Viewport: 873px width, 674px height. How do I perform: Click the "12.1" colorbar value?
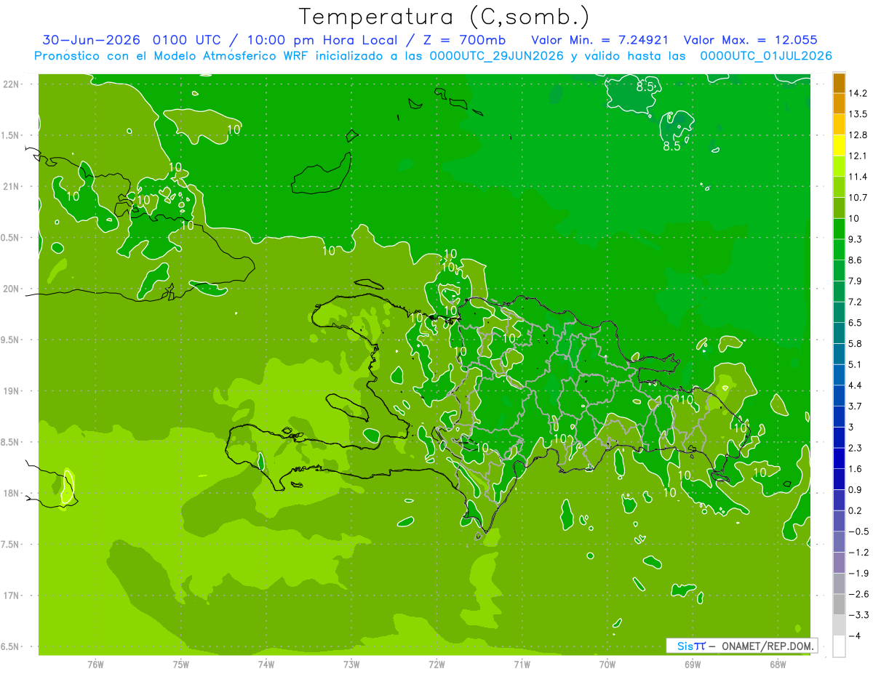click(858, 156)
